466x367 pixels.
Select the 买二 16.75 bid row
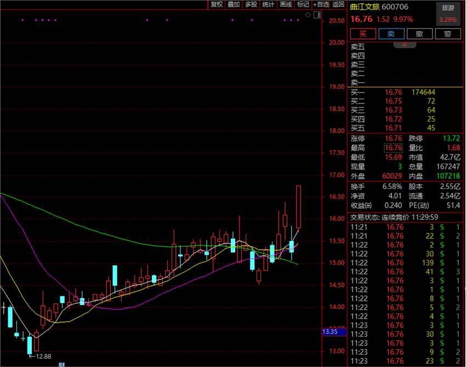point(405,101)
